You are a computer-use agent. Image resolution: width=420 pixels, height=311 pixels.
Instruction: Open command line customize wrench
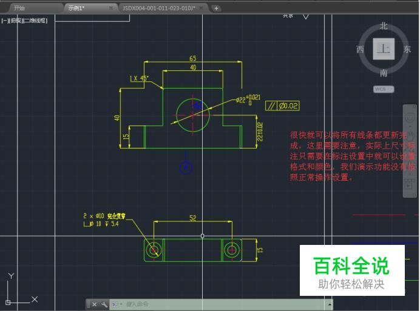(104, 304)
